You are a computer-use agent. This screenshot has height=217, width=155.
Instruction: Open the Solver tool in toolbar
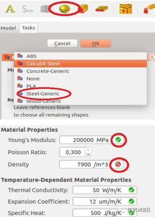(28, 9)
